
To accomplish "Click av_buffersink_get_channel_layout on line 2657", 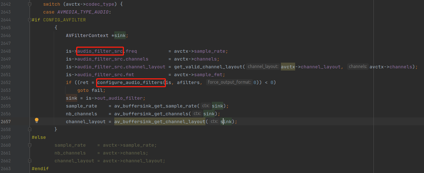I will tap(160, 122).
